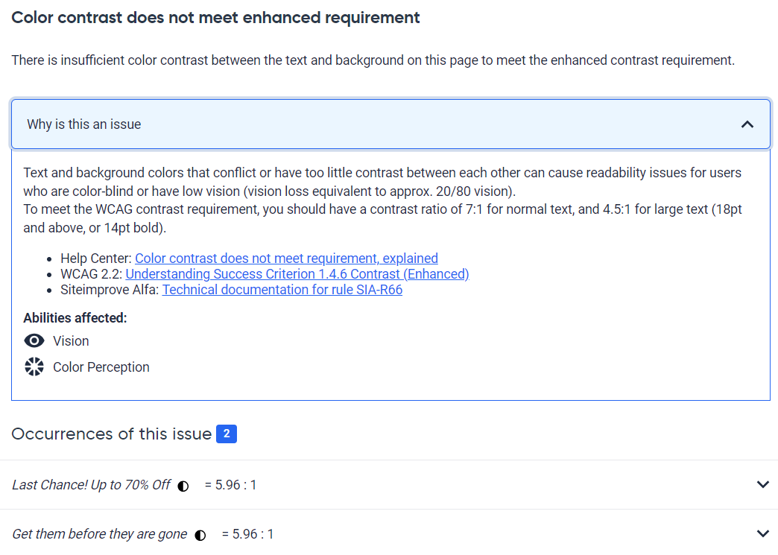Expand the Get them before they are gone occurrence
Viewport: 778px width, 555px height.
[x=763, y=533]
